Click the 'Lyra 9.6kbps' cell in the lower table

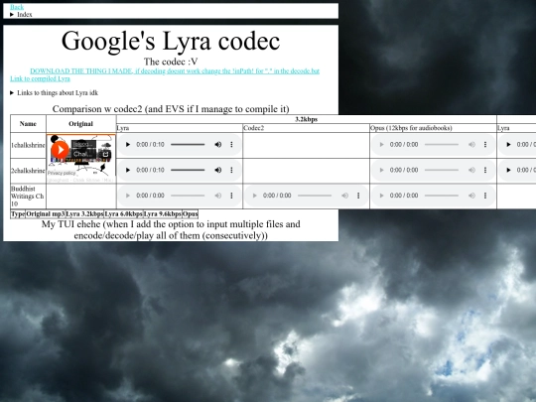pyautogui.click(x=163, y=214)
